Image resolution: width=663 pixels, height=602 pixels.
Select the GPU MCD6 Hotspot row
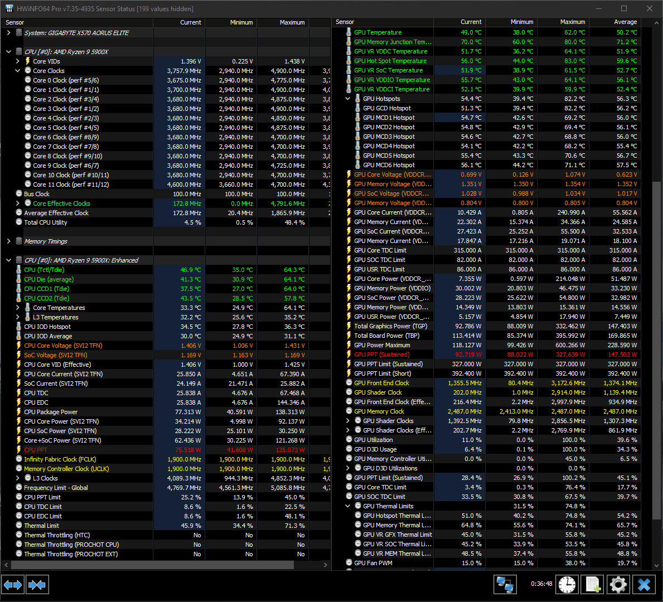coord(486,165)
